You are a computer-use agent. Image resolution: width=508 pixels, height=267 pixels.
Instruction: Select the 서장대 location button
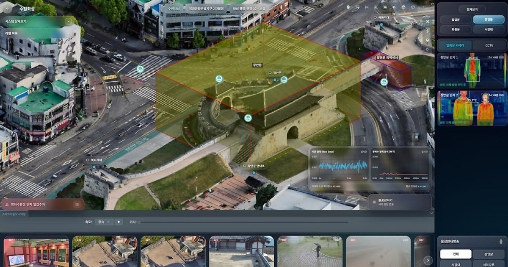point(488,30)
